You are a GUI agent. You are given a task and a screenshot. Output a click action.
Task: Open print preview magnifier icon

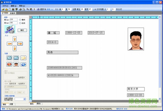(x=24, y=9)
